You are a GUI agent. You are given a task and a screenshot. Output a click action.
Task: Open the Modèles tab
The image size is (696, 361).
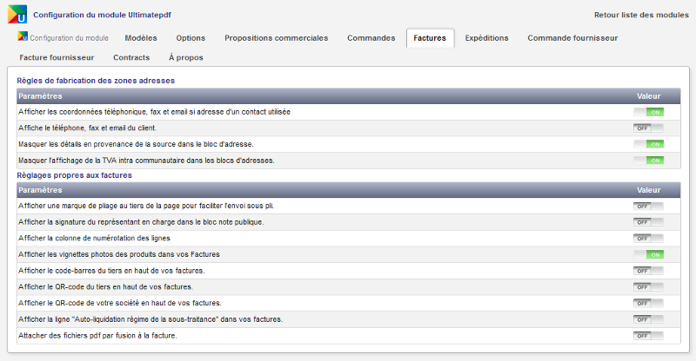pyautogui.click(x=141, y=38)
